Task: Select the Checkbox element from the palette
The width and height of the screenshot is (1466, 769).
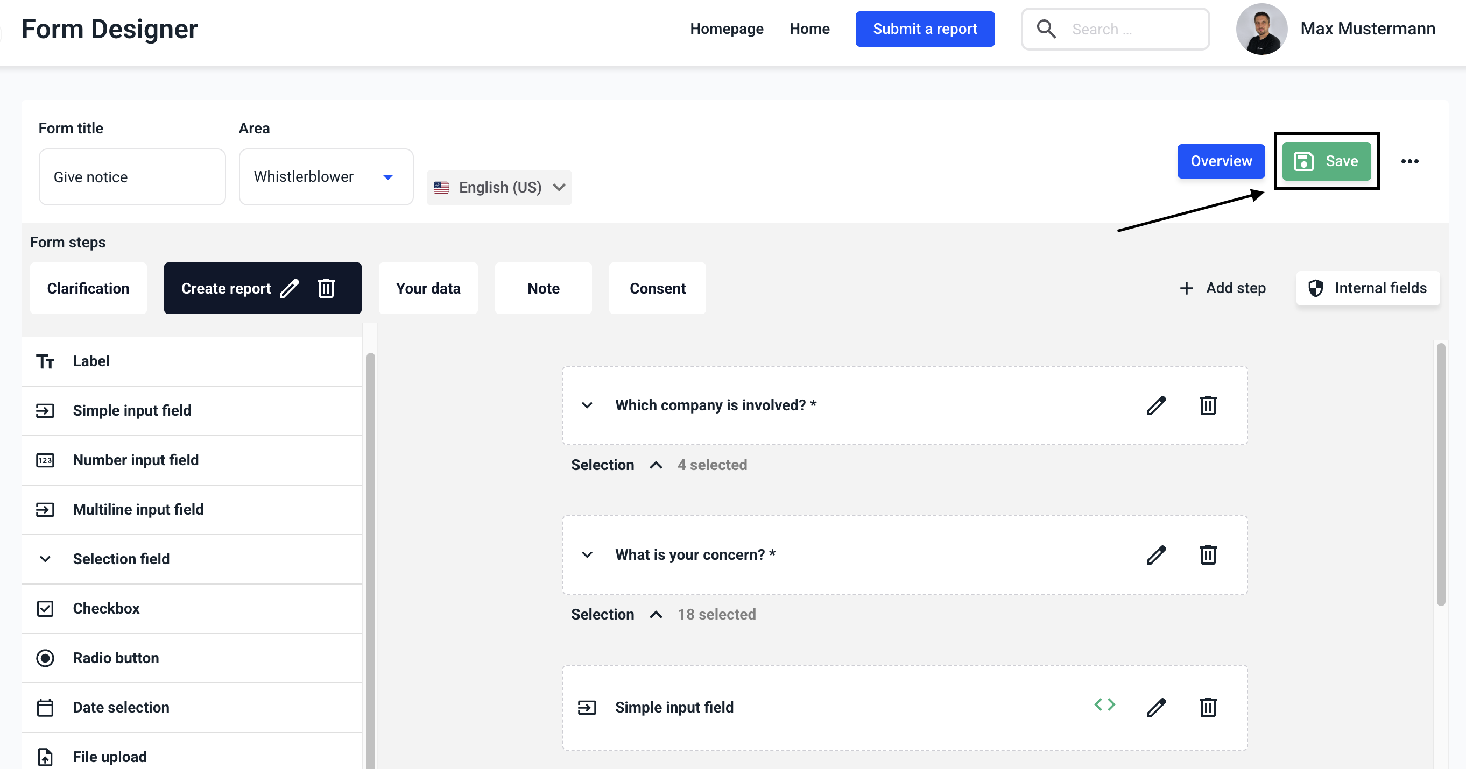Action: [x=106, y=609]
